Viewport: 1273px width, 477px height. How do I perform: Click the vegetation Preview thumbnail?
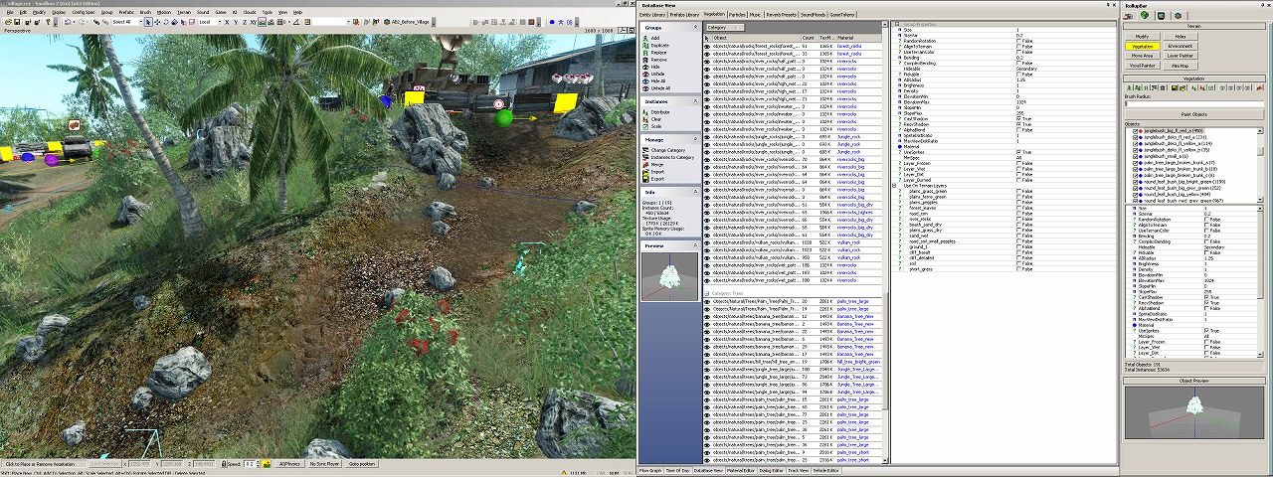click(669, 274)
